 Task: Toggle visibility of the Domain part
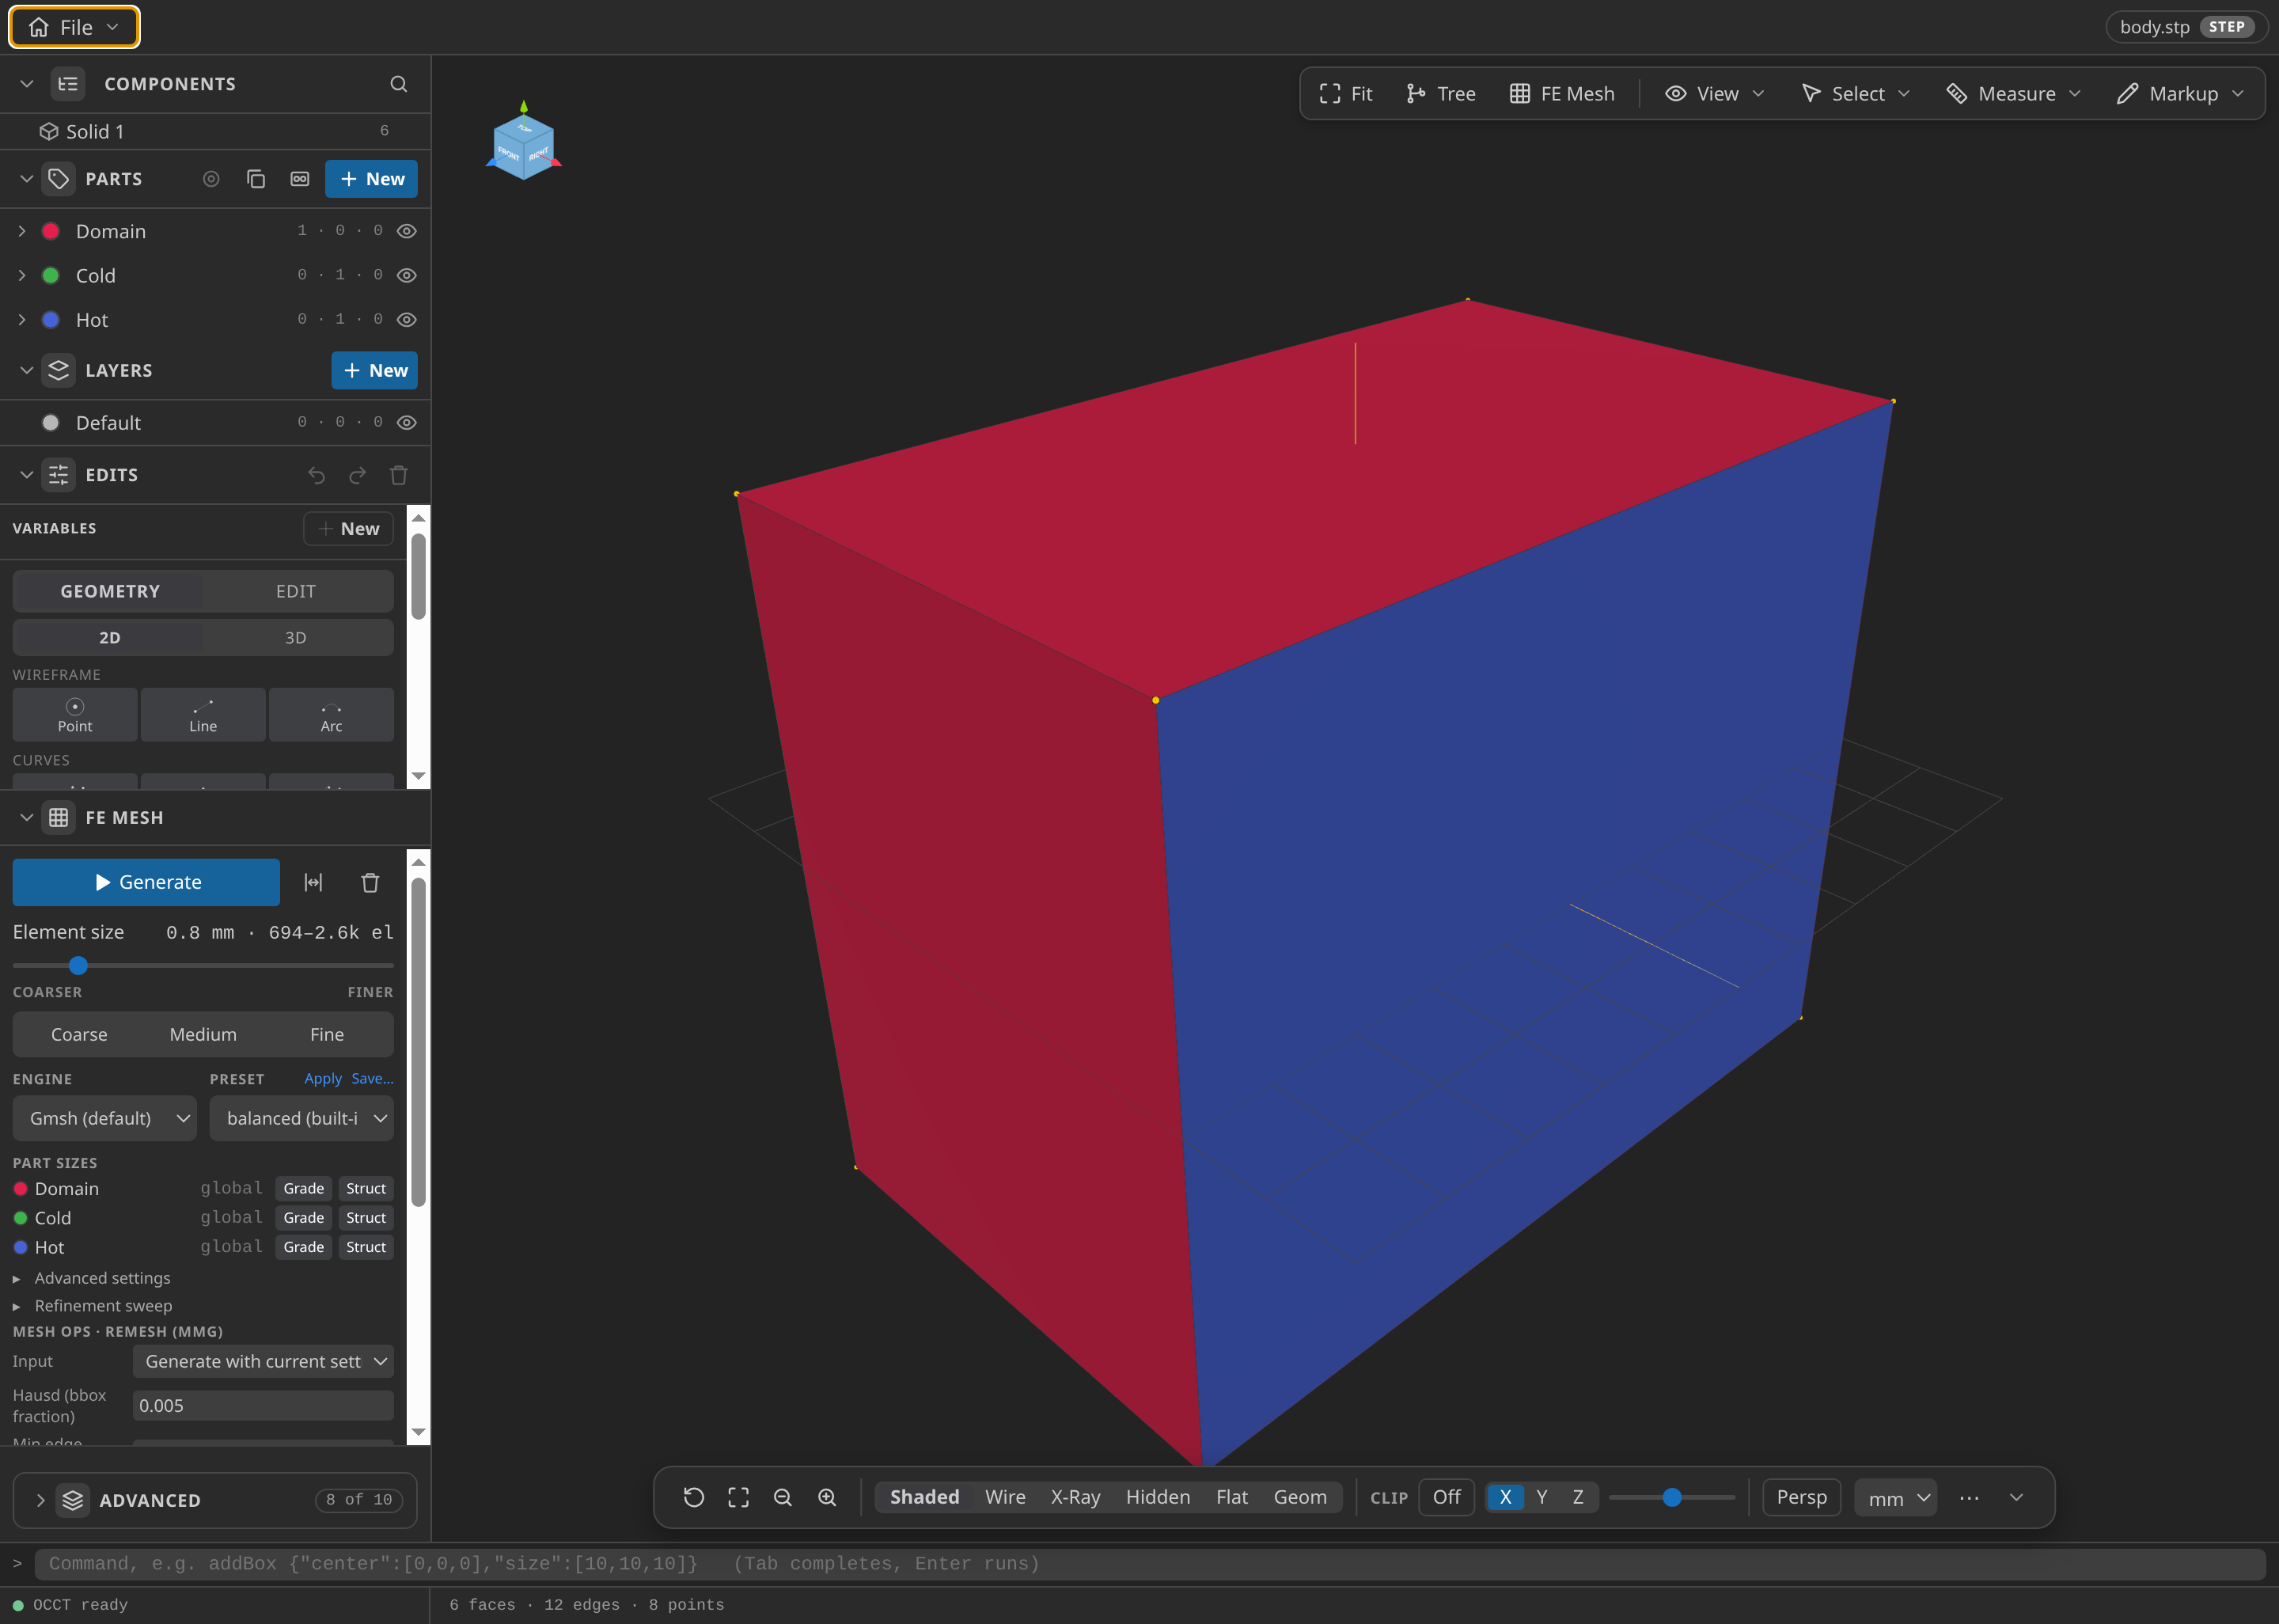pos(407,231)
